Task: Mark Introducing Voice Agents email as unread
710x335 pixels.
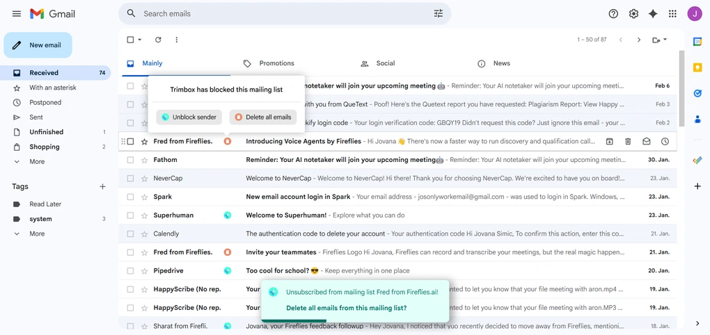Action: [646, 142]
